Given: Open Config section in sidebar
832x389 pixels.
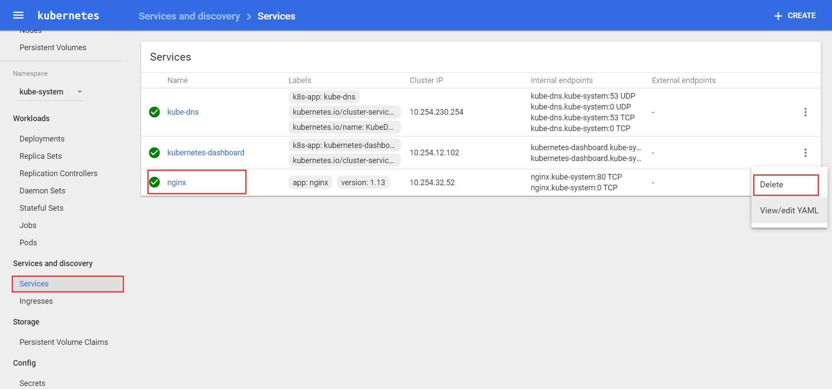Looking at the screenshot, I should click(24, 363).
